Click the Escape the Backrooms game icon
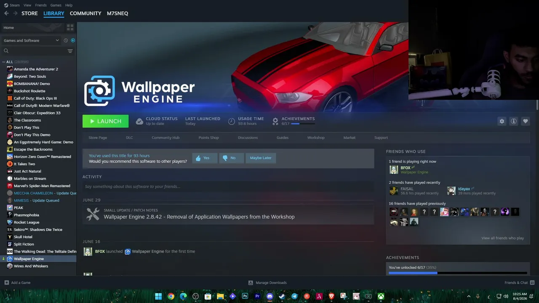This screenshot has width=539, height=303. [x=10, y=149]
